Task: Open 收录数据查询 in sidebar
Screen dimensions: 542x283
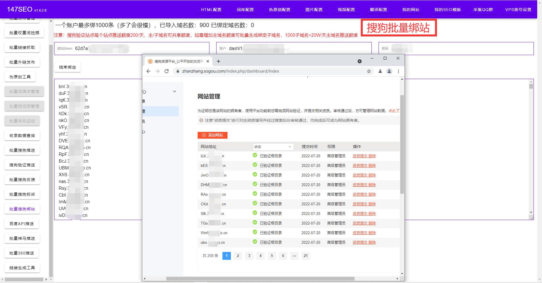Action: (x=22, y=136)
